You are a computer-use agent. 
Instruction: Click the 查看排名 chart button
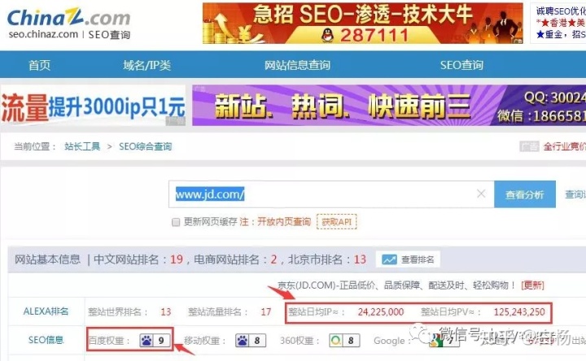408,259
